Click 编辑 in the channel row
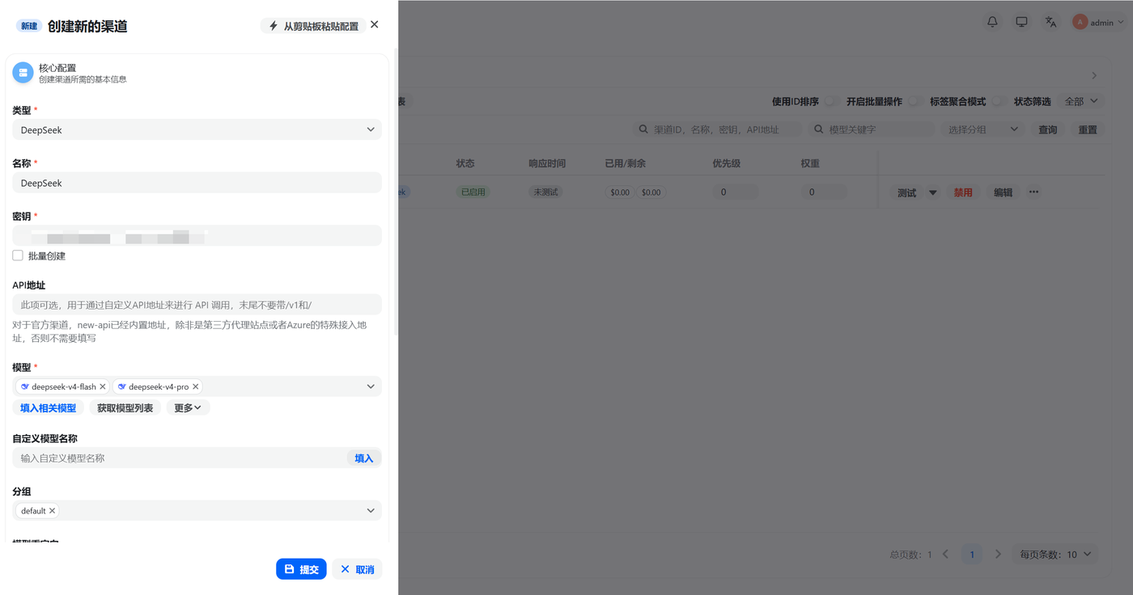Image resolution: width=1133 pixels, height=595 pixels. pyautogui.click(x=1003, y=192)
